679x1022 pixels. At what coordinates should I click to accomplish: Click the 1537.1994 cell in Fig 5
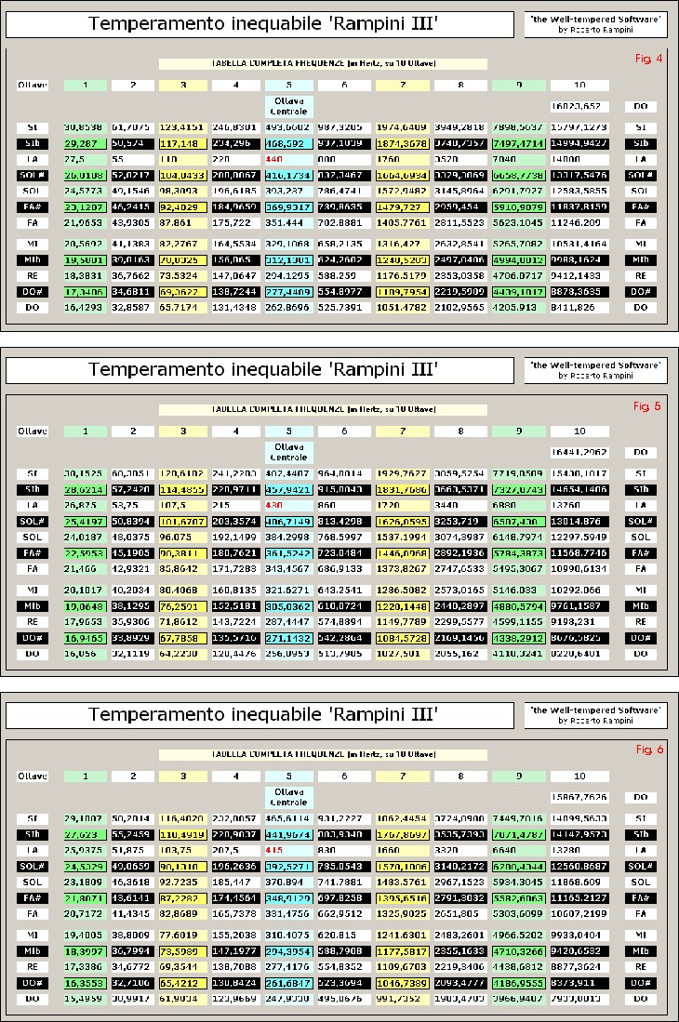[x=402, y=538]
